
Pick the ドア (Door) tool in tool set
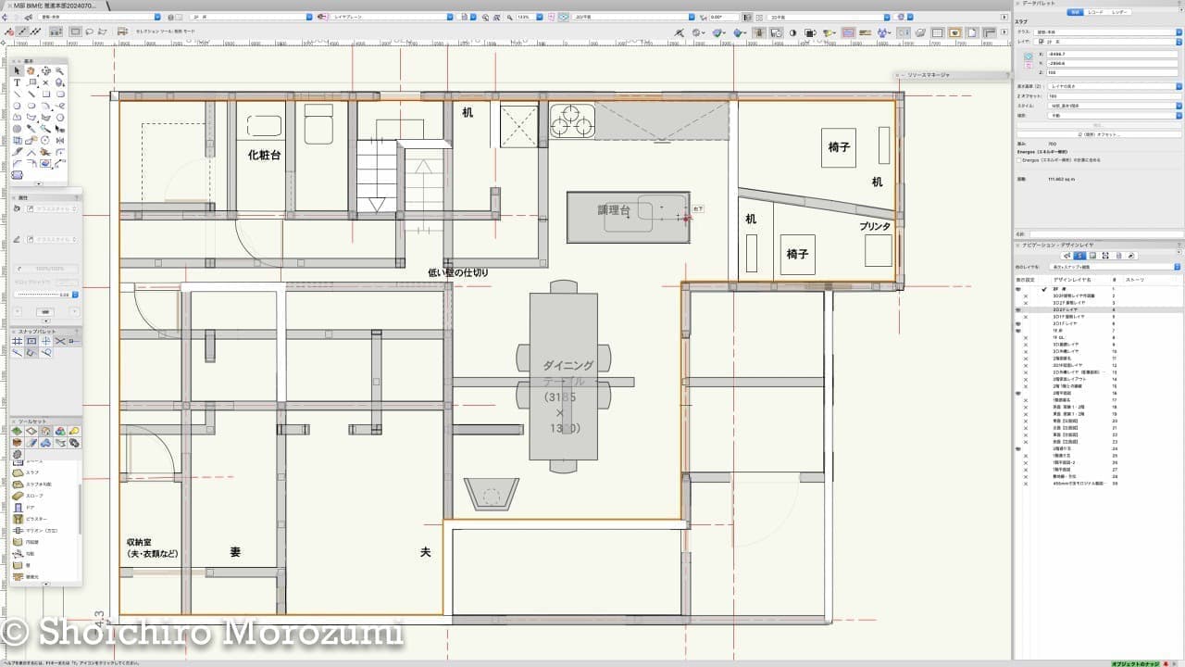(x=32, y=507)
